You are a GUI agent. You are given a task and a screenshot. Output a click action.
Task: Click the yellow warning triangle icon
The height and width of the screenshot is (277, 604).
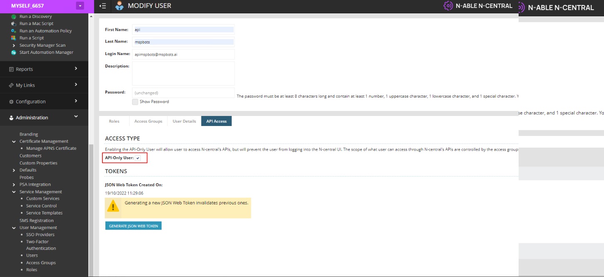tap(113, 206)
